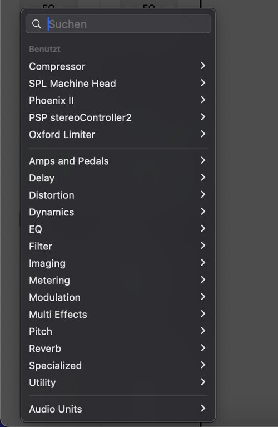This screenshot has width=278, height=427.
Task: Choose Phoenix II from recent plugins
Action: 118,100
